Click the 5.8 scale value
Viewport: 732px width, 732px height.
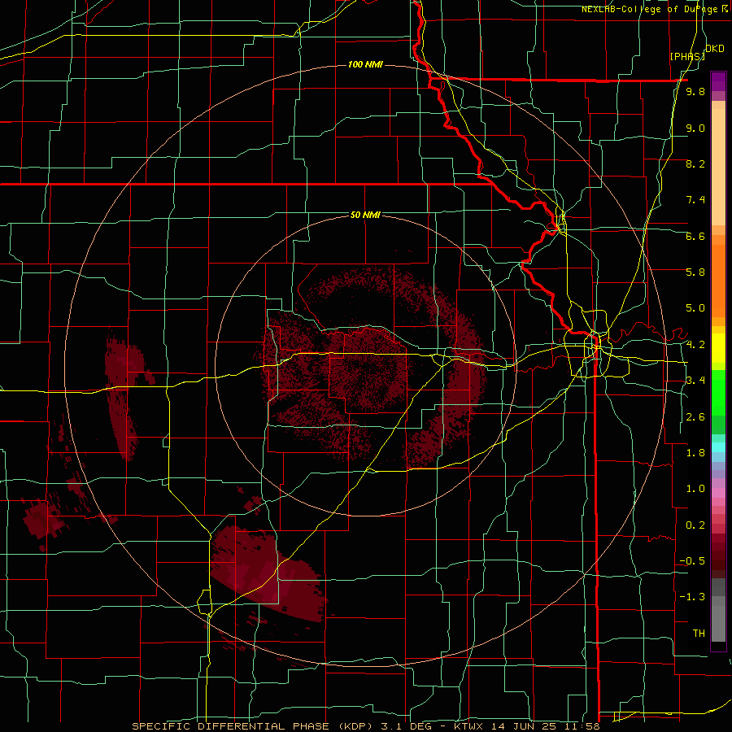coord(695,272)
